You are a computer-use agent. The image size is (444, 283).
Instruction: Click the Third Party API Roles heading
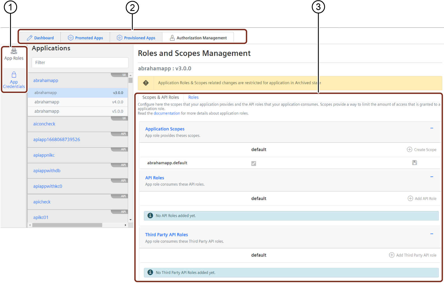[x=167, y=235]
